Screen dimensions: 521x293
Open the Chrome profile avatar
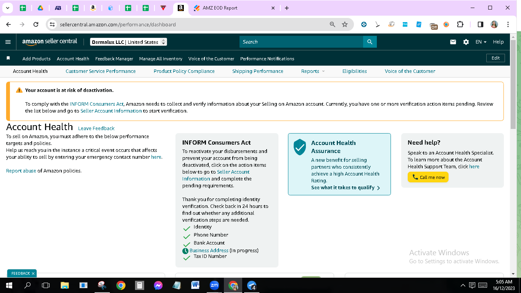pos(494,24)
